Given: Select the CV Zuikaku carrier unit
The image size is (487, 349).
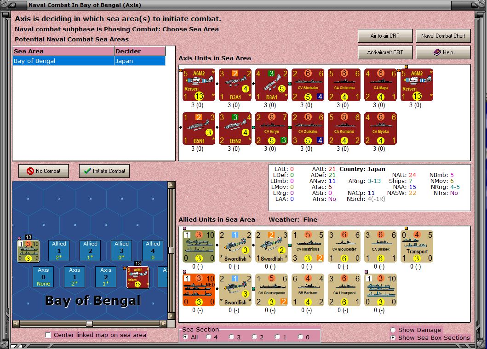Looking at the screenshot, I should pos(308,129).
